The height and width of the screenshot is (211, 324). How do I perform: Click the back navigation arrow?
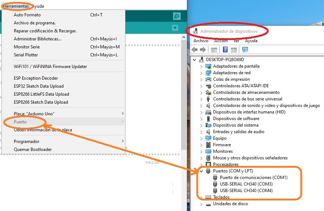pyautogui.click(x=194, y=50)
